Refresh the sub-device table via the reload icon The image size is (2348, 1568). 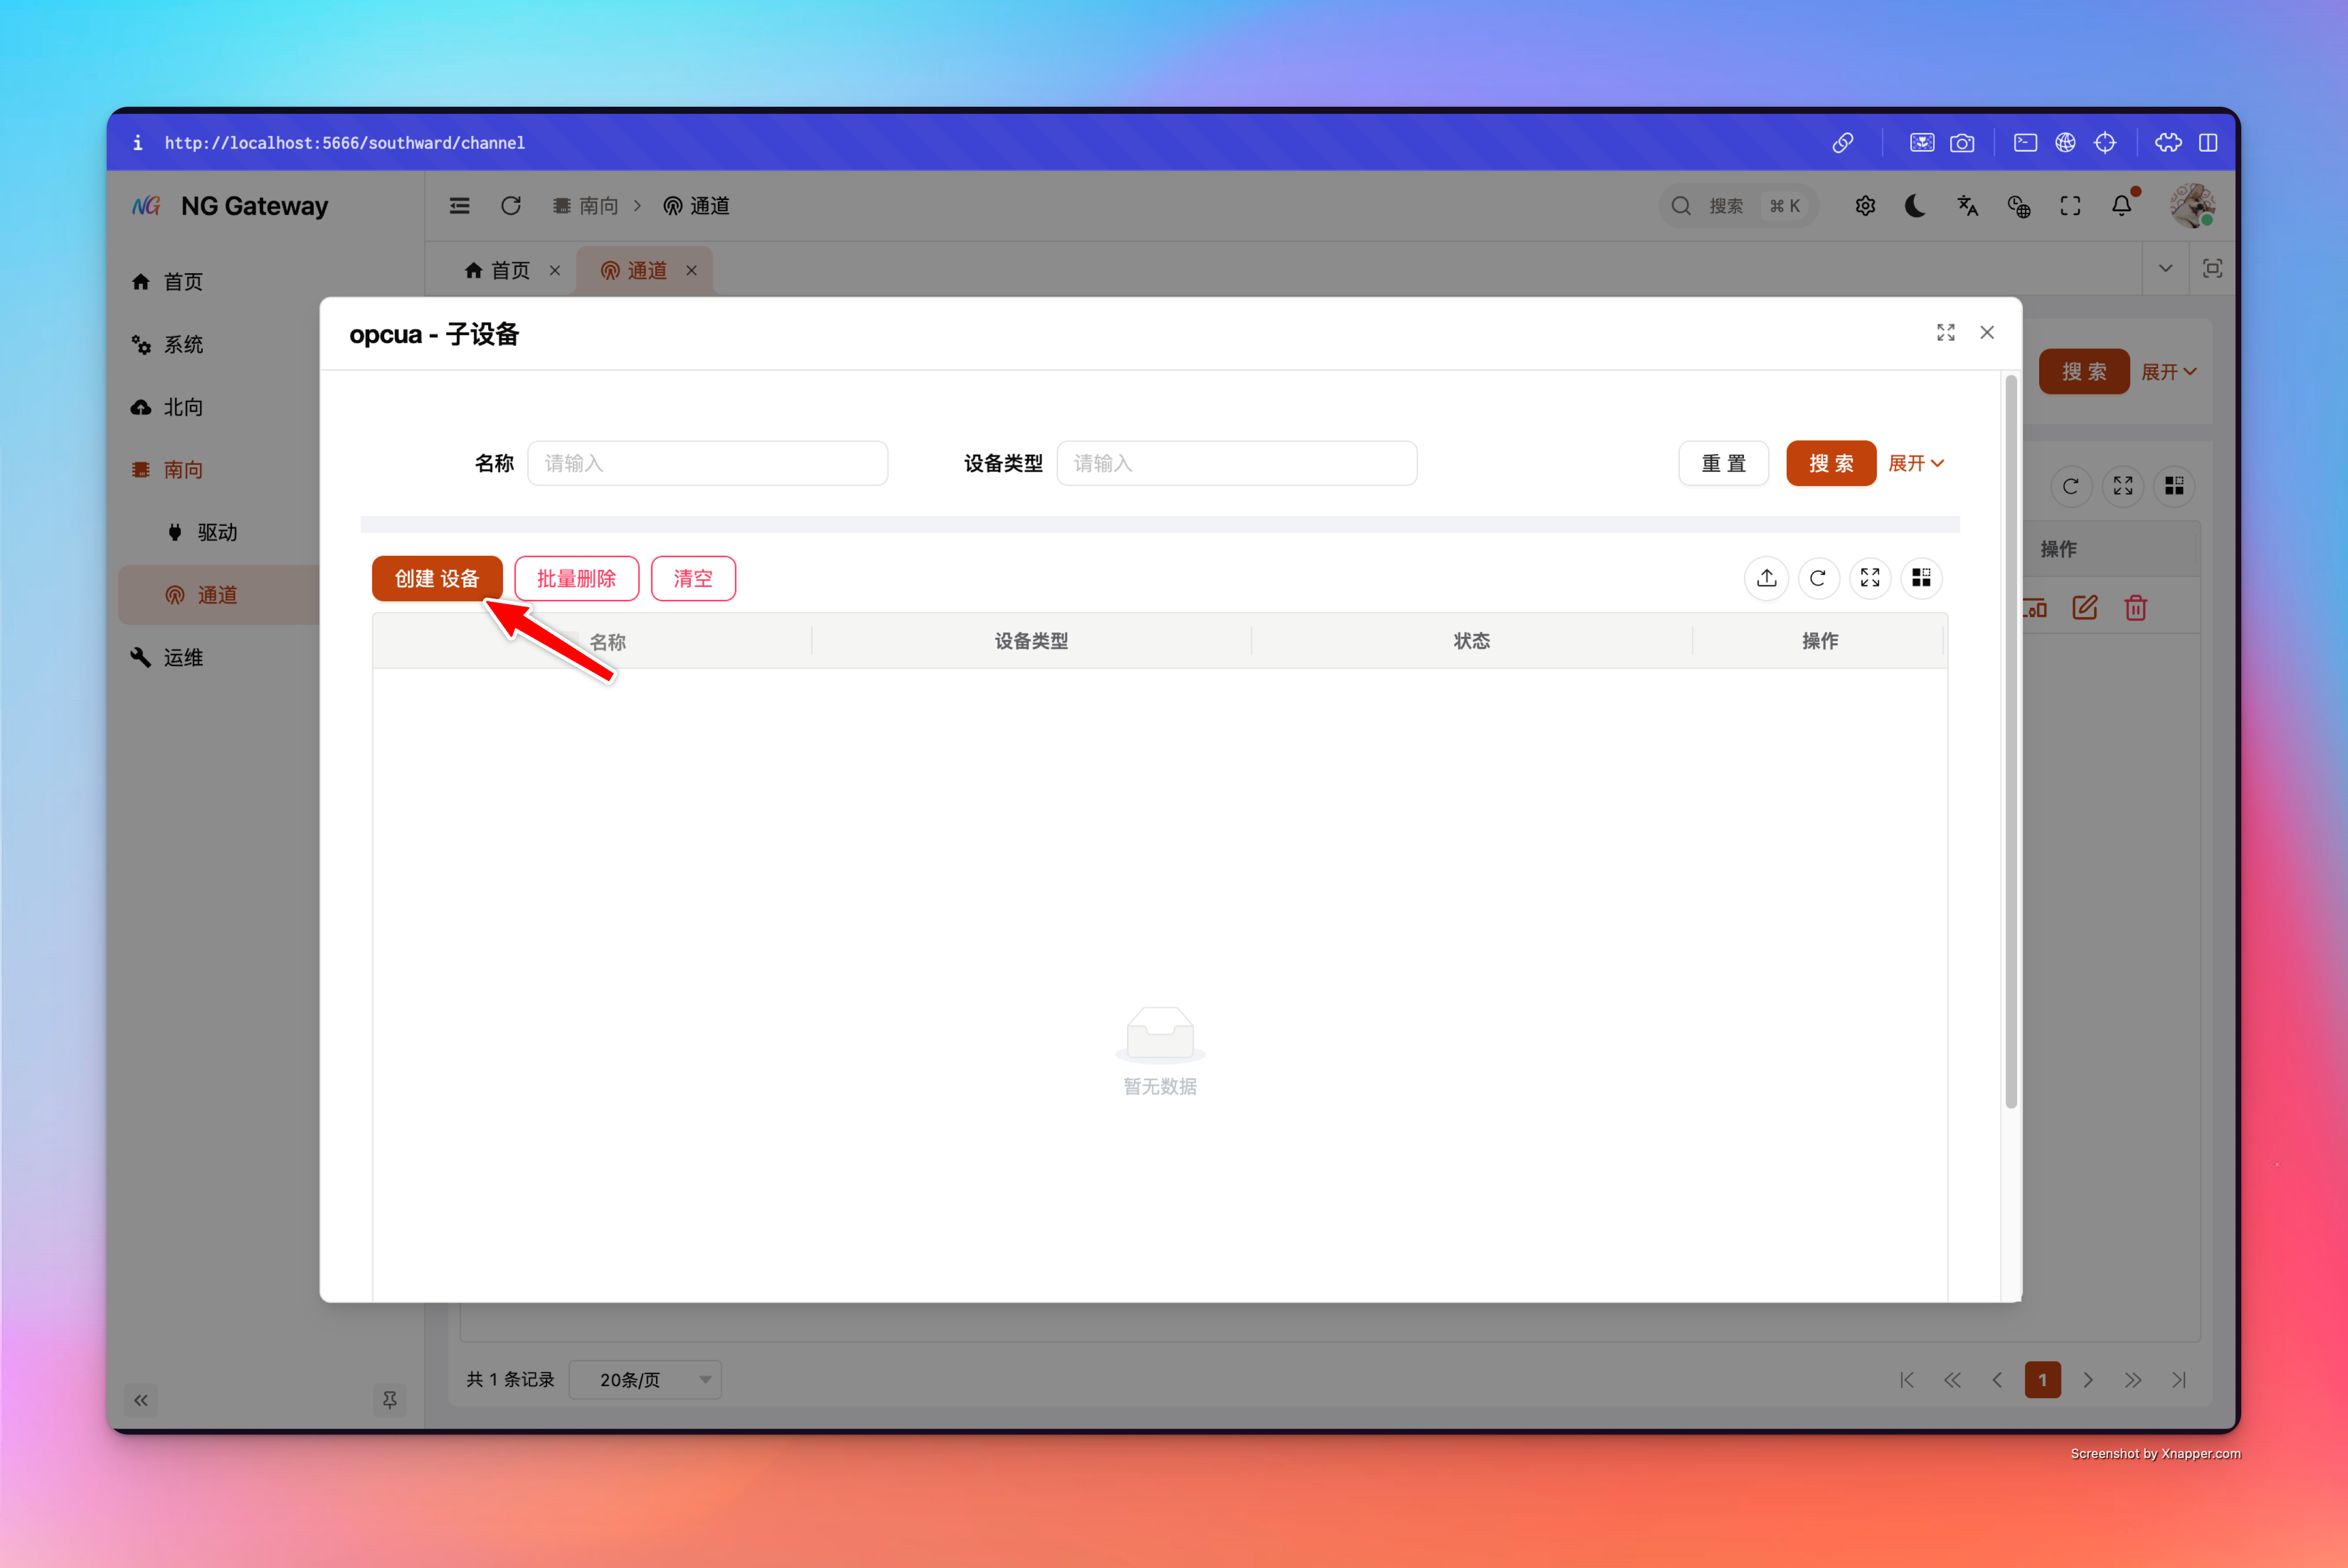pyautogui.click(x=1818, y=578)
